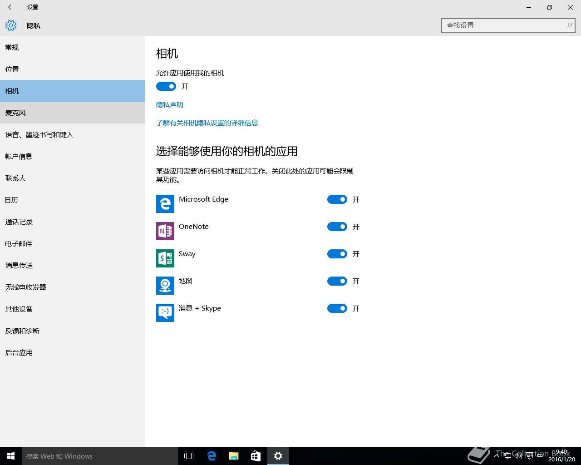Viewport: 581px width, 465px height.
Task: Click the Microsoft Edge app icon
Action: (165, 204)
